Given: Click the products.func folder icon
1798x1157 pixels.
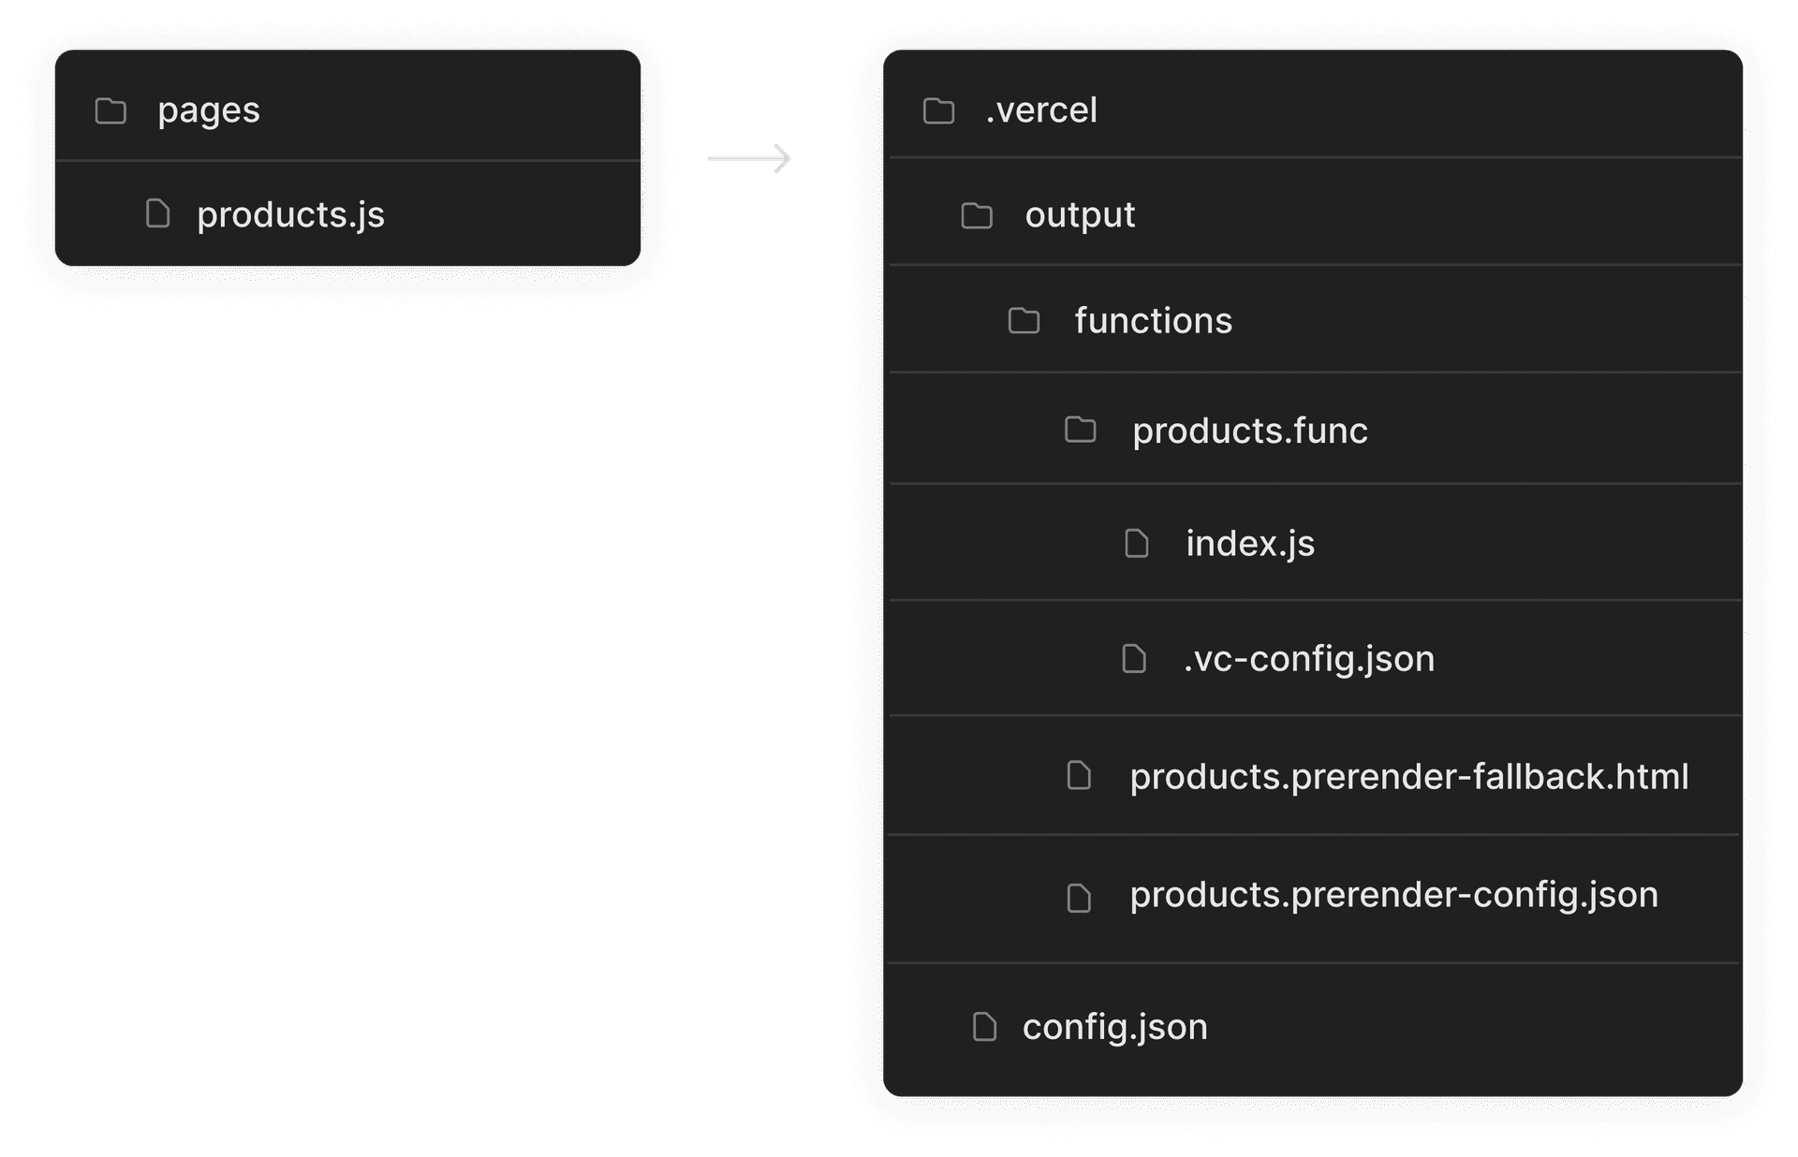Looking at the screenshot, I should (1081, 431).
